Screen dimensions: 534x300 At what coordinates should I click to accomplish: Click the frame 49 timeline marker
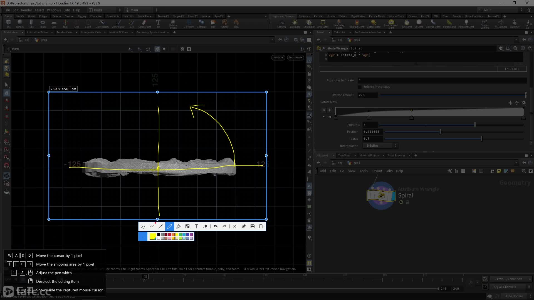(x=145, y=277)
